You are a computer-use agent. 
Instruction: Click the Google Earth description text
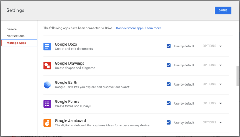click(x=92, y=87)
